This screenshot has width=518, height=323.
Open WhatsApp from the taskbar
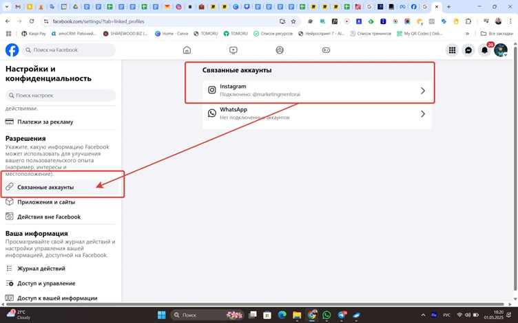click(327, 315)
